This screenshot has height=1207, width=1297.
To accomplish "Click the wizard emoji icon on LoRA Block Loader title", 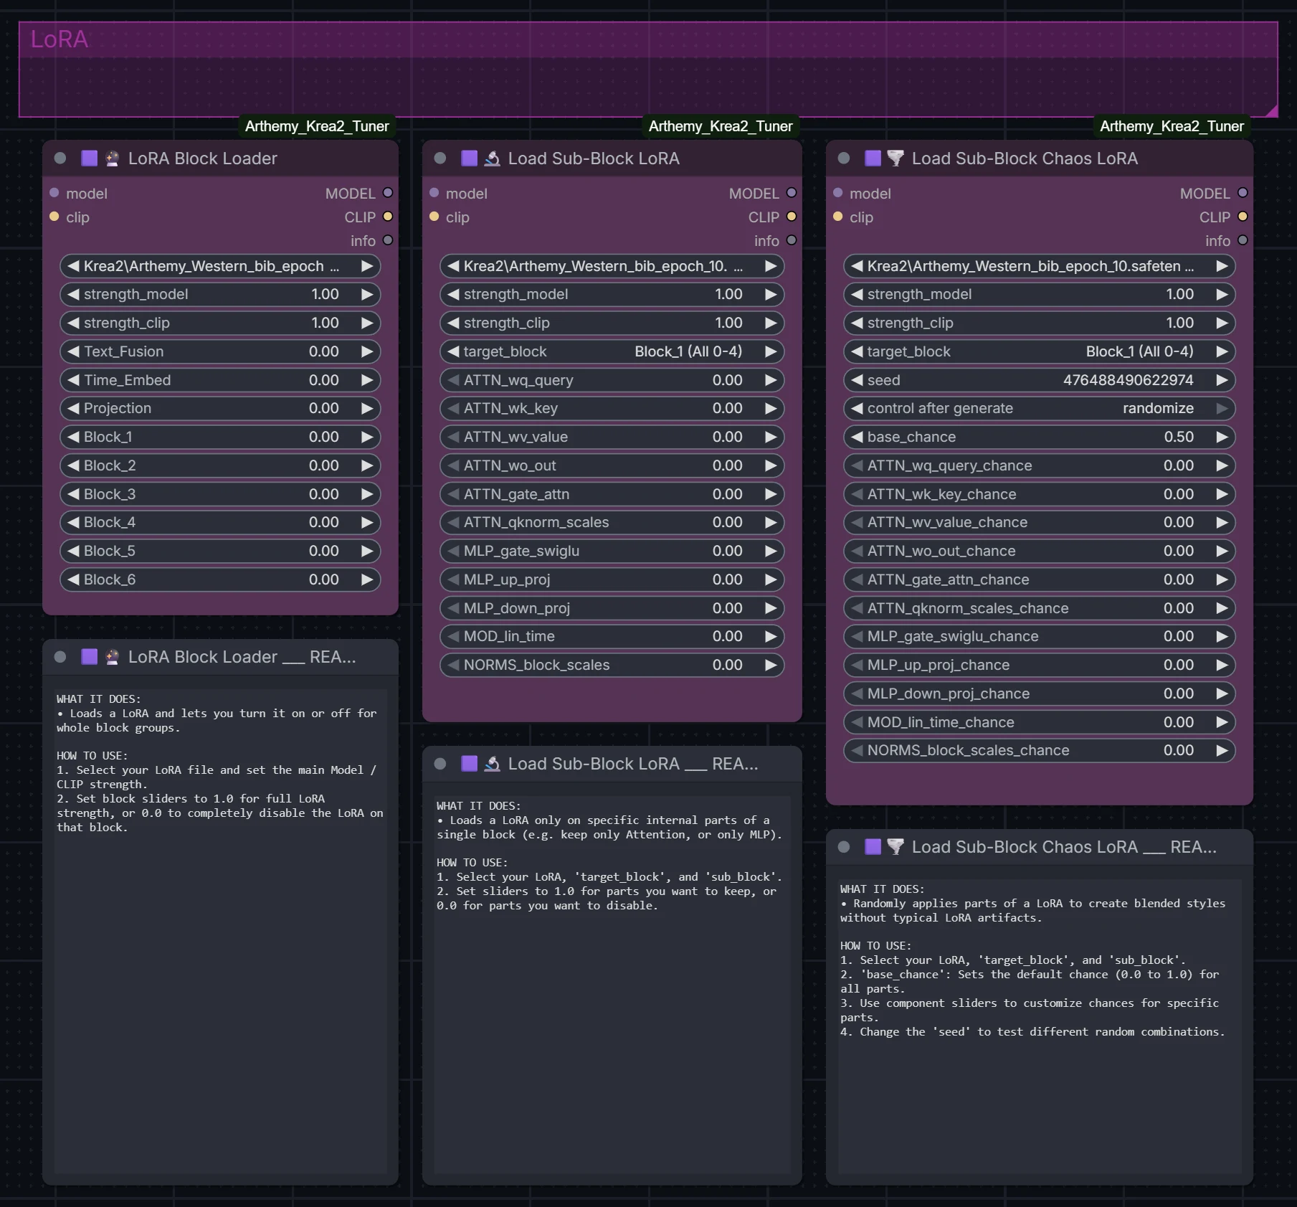I will coord(113,158).
